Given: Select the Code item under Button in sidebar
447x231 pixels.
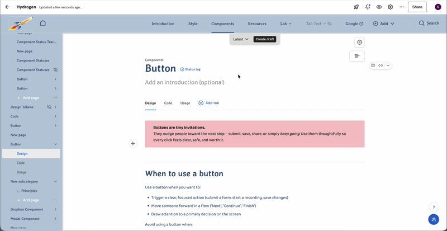Looking at the screenshot, I should click(21, 163).
